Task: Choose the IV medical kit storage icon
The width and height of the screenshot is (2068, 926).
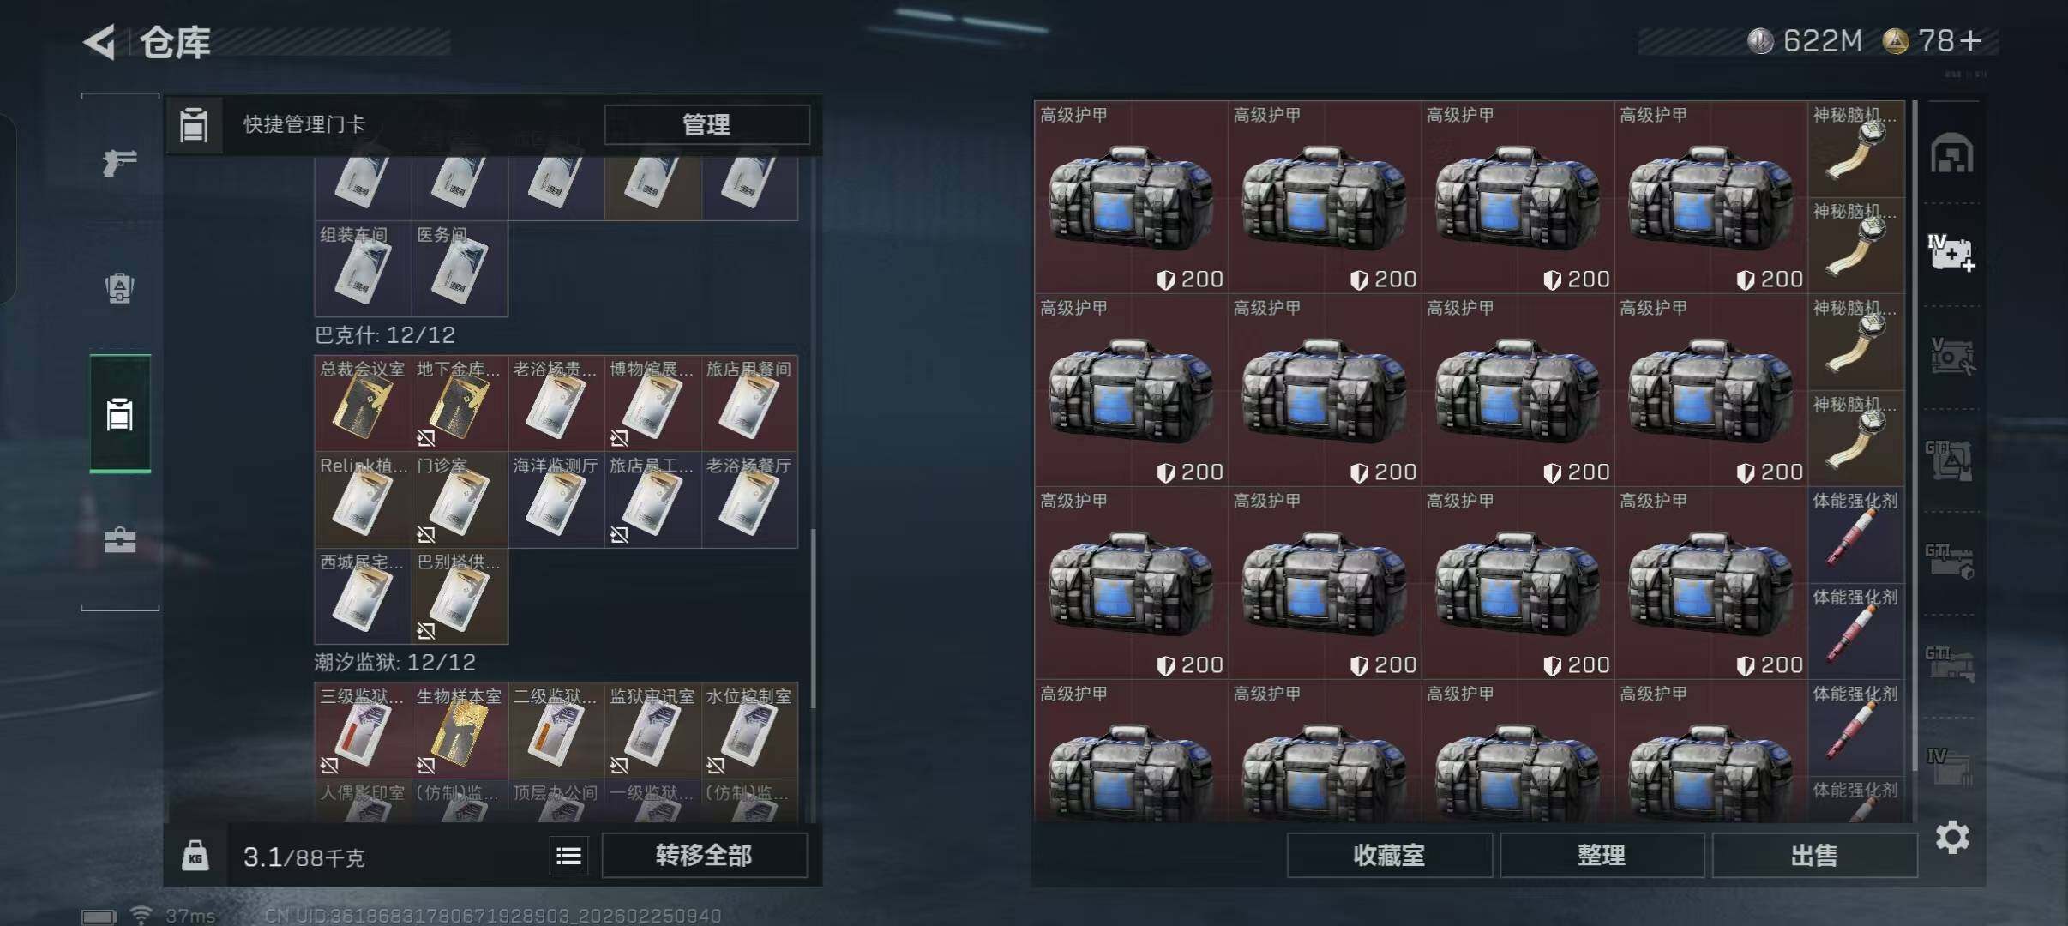Action: pos(1951,254)
